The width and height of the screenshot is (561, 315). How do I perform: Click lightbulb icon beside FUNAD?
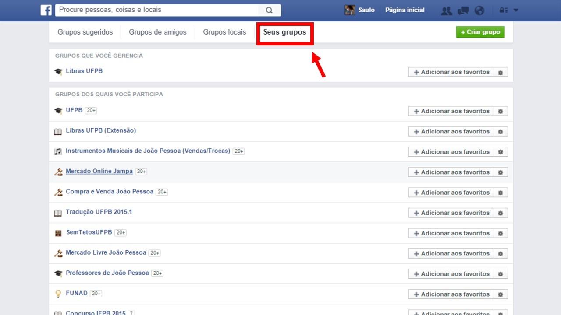click(x=58, y=294)
